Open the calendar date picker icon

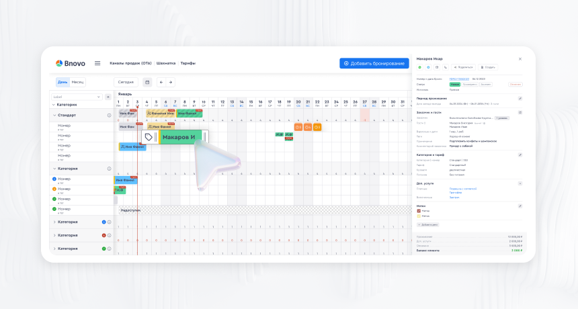147,82
